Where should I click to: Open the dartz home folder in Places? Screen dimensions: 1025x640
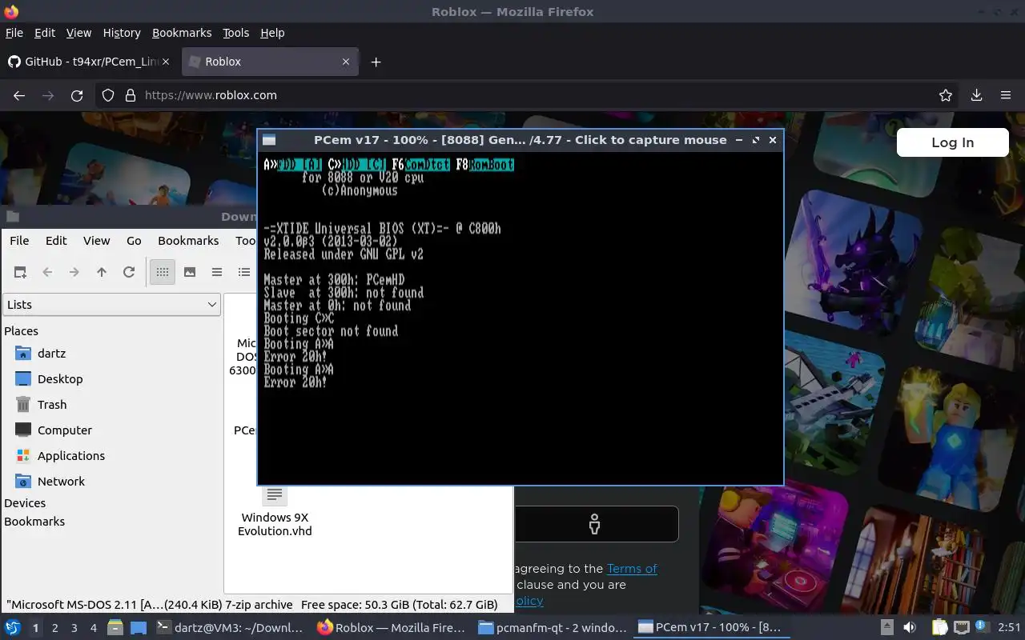51,353
